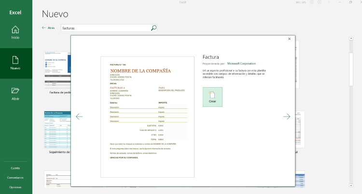Show previous template with left arrow
362x194 pixels.
(79, 116)
